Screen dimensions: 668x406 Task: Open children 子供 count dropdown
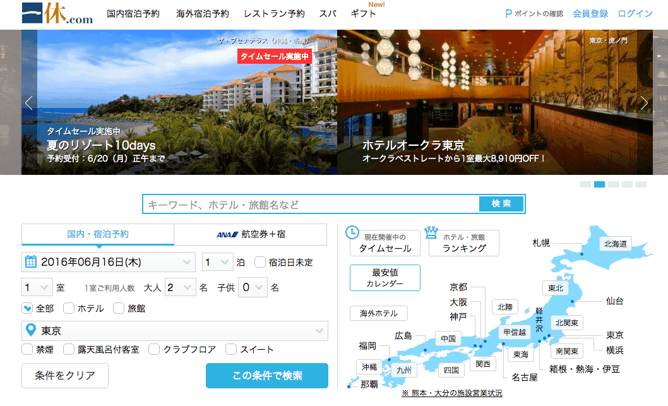[253, 287]
